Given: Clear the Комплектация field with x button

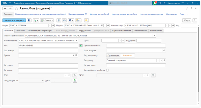Looking at the screenshot, I should pos(170,25).
